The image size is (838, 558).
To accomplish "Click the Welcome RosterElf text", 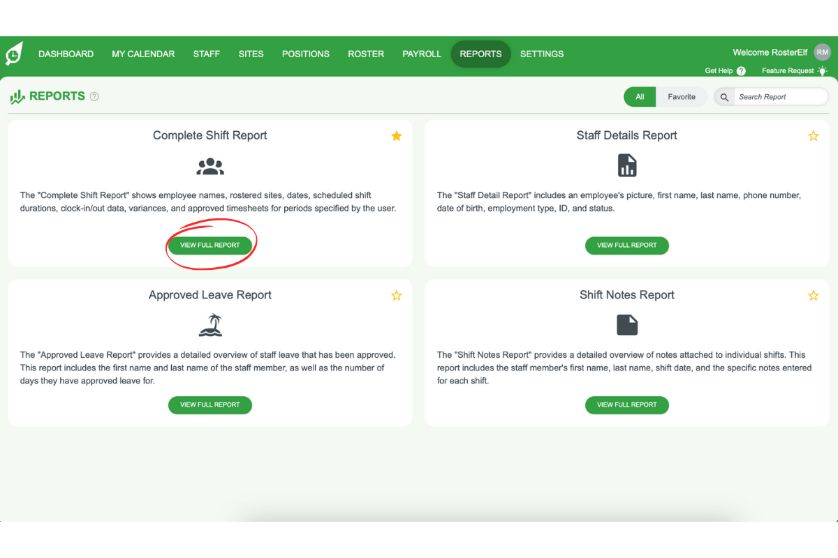I will [x=770, y=52].
